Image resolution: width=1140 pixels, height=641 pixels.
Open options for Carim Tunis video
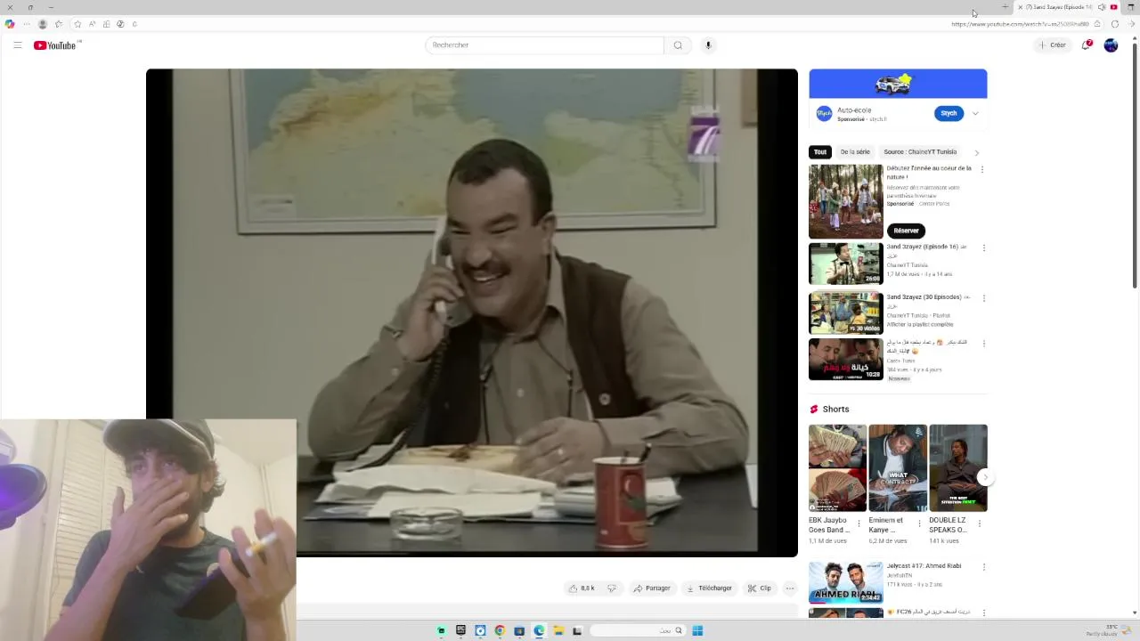click(983, 343)
